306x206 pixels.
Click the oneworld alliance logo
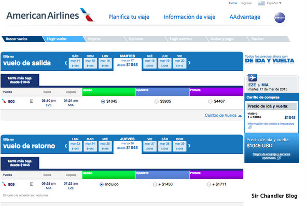click(x=280, y=18)
